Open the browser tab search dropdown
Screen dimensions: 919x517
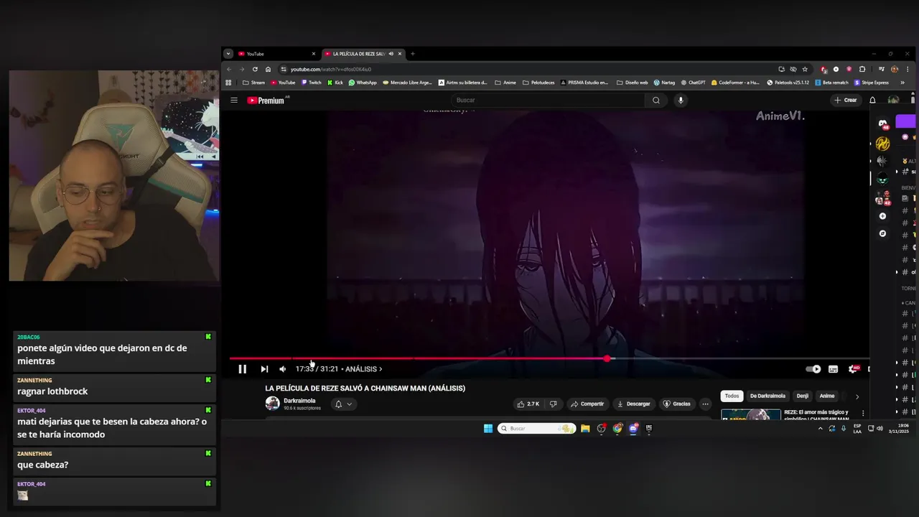coord(228,54)
